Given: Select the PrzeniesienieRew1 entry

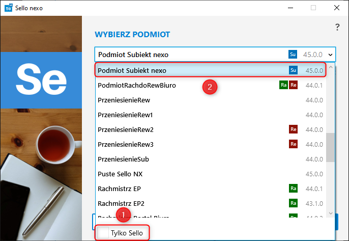Looking at the screenshot, I should pyautogui.click(x=125, y=115).
